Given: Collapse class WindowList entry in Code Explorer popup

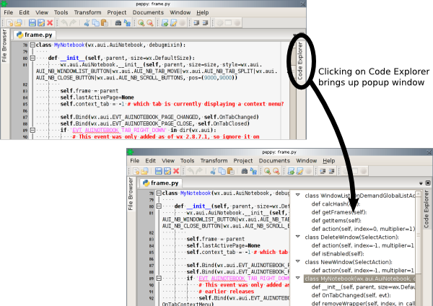Looking at the screenshot, I should click(x=297, y=196).
